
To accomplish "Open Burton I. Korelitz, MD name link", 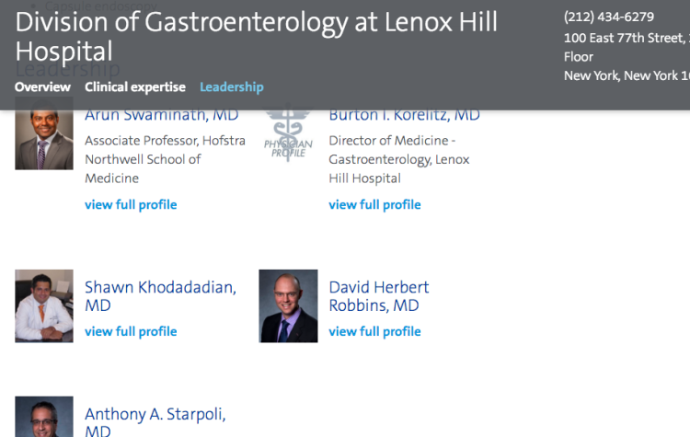I will coord(404,116).
